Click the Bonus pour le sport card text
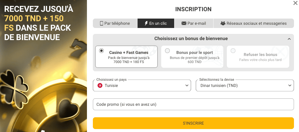 [x=195, y=57]
